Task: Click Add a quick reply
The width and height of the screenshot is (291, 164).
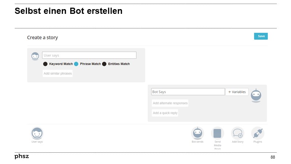Action: tap(165, 113)
